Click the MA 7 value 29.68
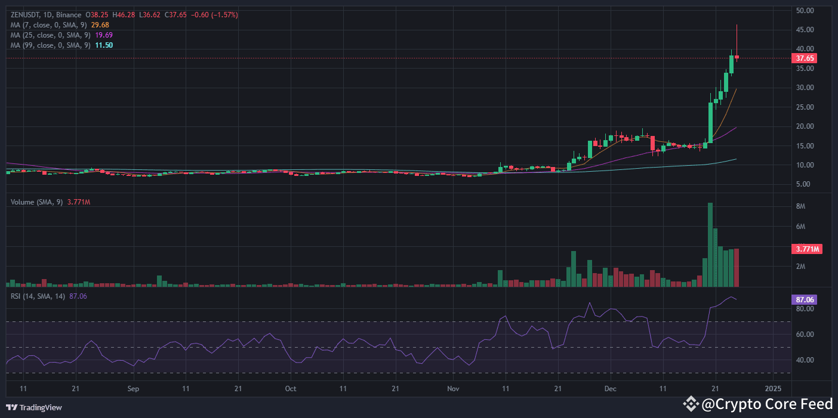Viewport: 838px width, 418px height. point(100,24)
